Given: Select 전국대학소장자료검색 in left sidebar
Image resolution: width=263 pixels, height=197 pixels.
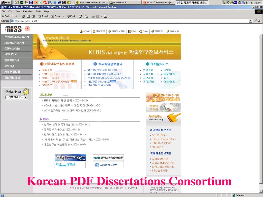Looking at the screenshot, I should pos(16,37).
